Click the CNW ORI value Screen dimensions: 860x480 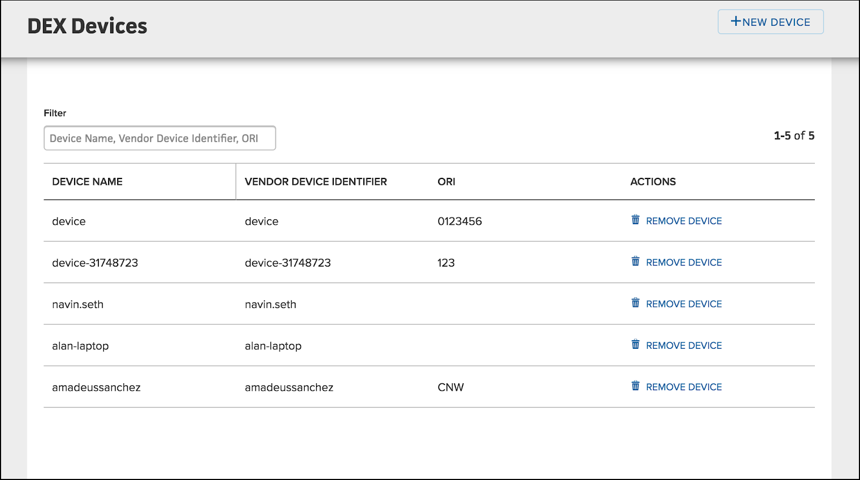450,388
